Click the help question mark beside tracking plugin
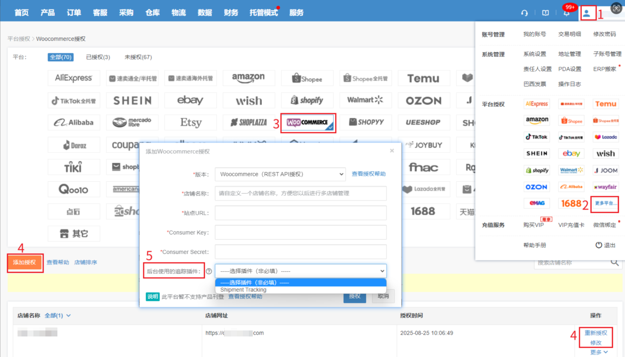The image size is (625, 357). (x=209, y=271)
